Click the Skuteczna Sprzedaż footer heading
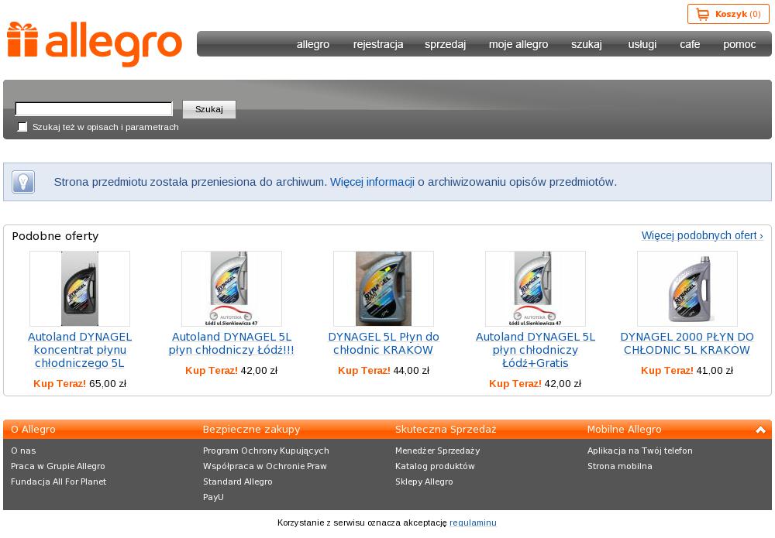Image resolution: width=775 pixels, height=538 pixels. click(x=446, y=430)
